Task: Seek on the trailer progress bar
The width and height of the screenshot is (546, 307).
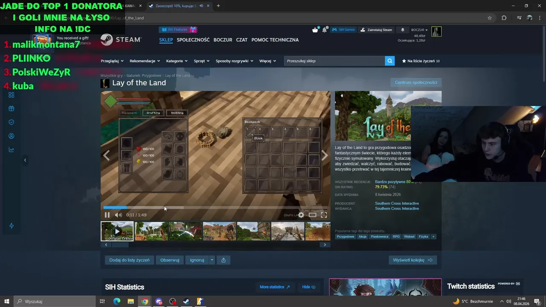Action: click(x=215, y=208)
